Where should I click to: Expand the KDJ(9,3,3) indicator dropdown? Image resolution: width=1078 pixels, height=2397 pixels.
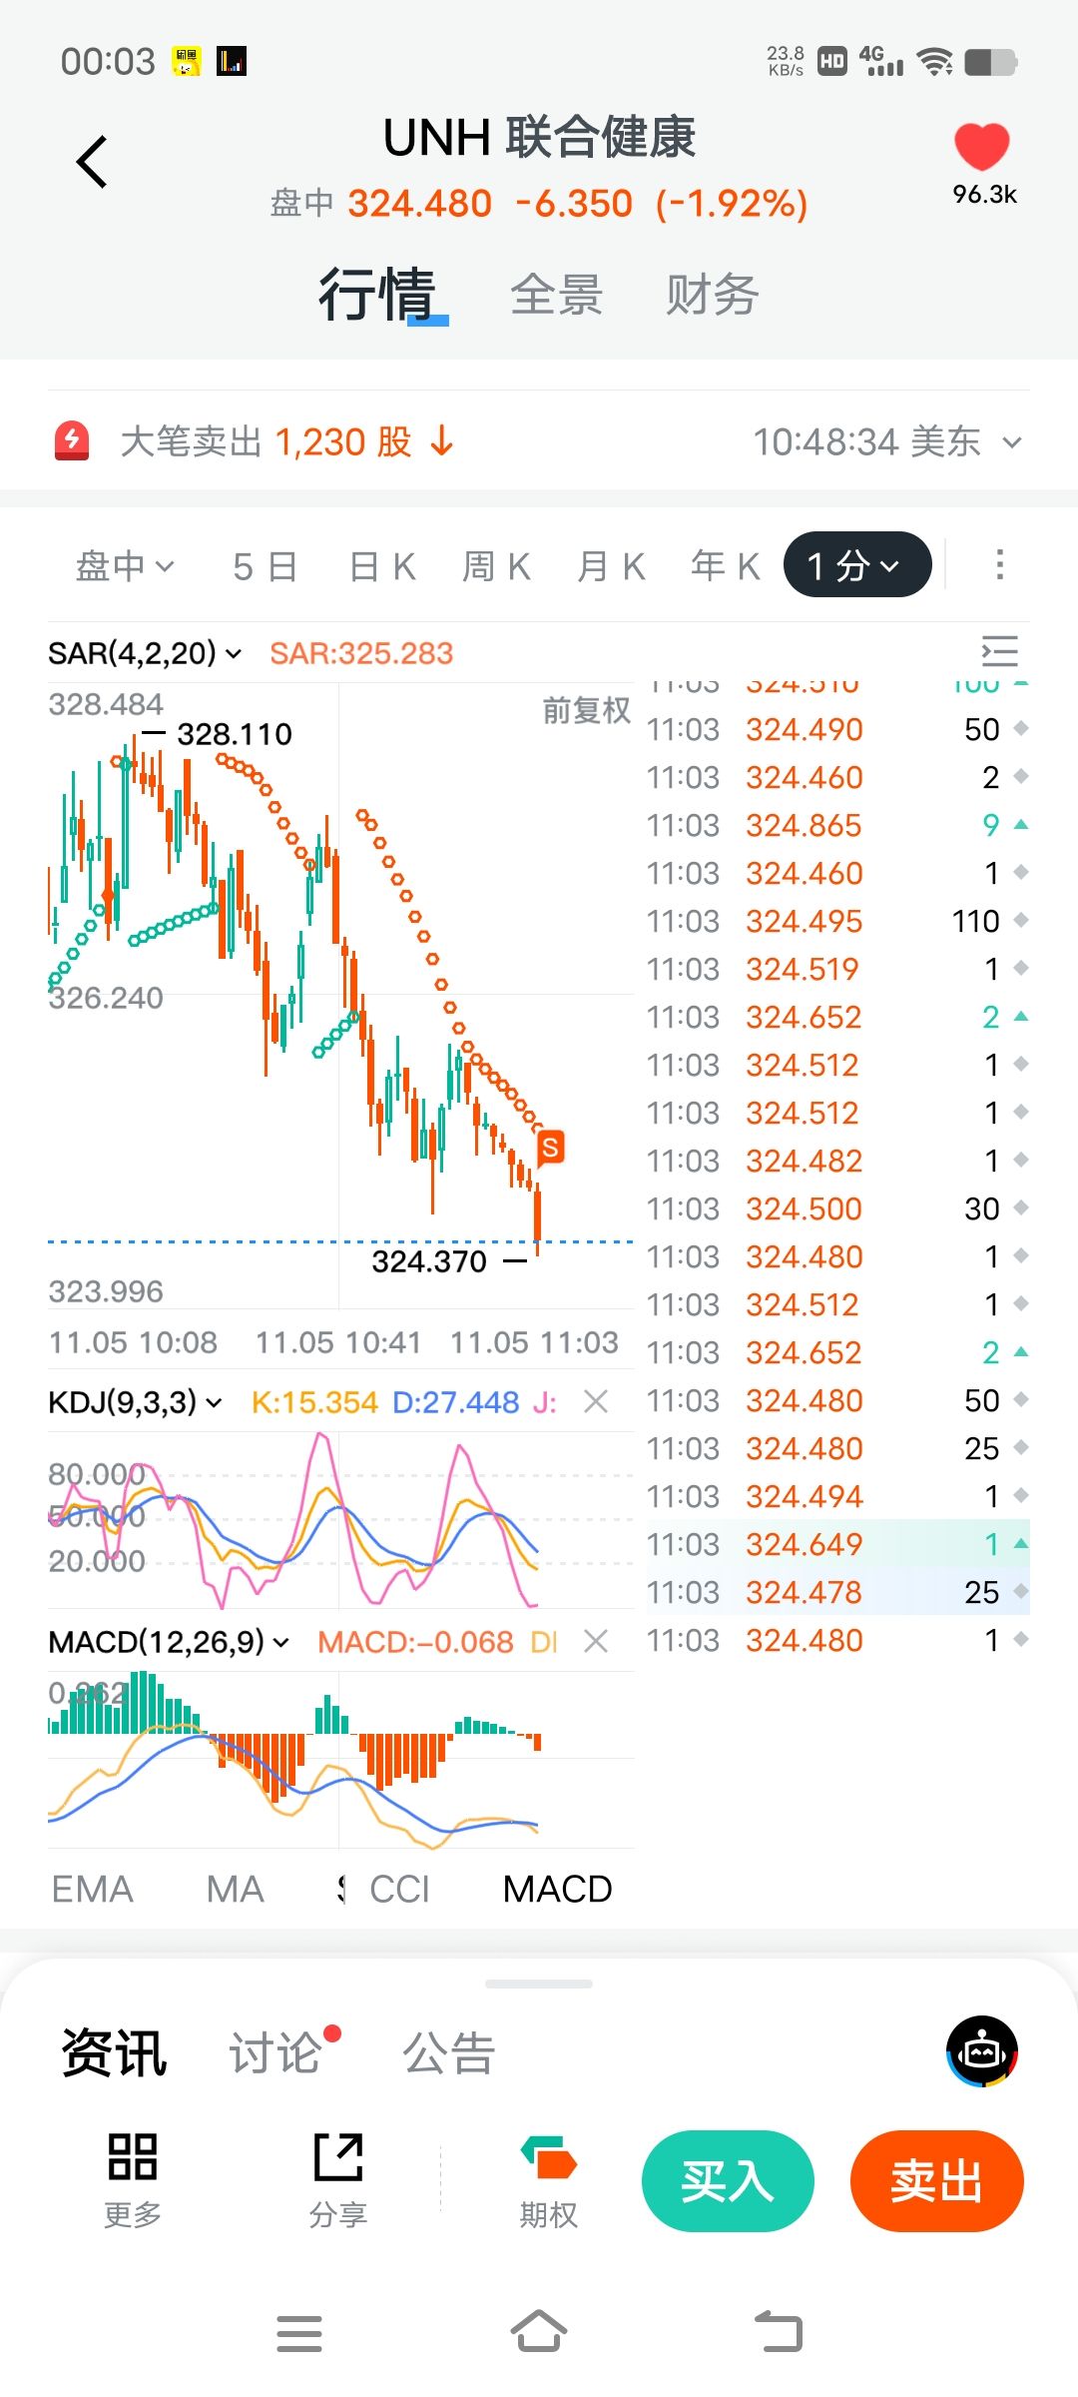[135, 1402]
